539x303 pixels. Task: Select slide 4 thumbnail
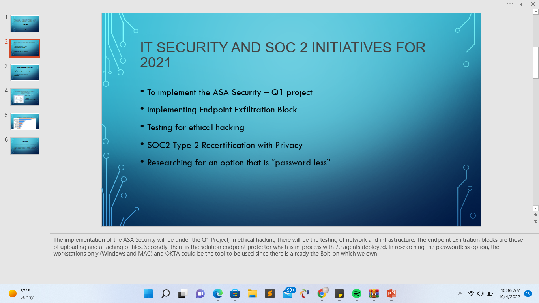[24, 97]
